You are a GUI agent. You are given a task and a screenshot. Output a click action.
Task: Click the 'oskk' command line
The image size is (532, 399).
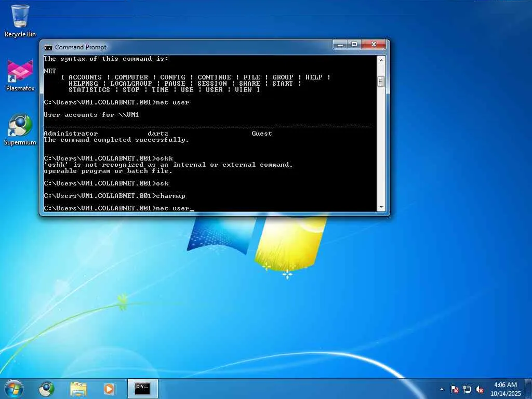coord(108,158)
